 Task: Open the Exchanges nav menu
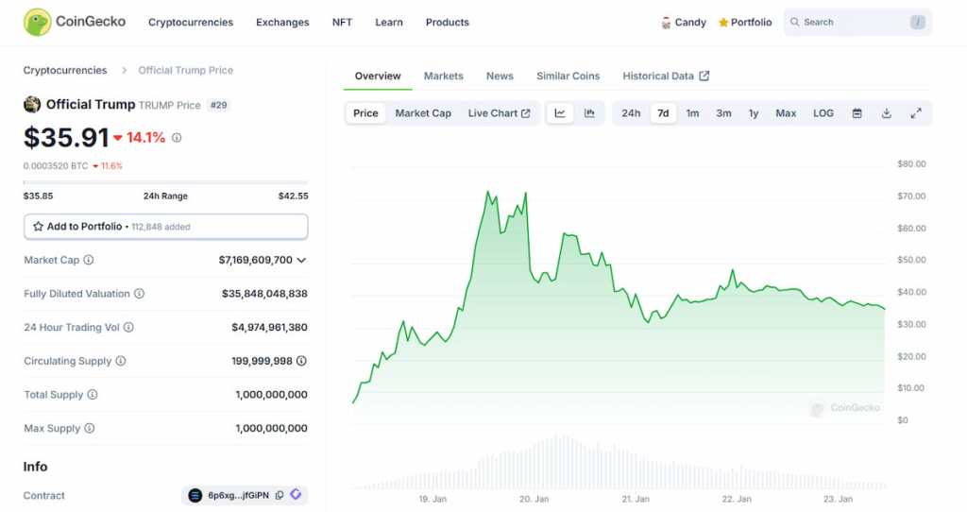282,23
